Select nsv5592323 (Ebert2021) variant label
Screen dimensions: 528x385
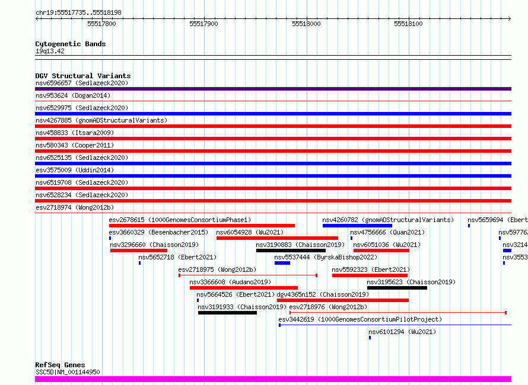click(x=371, y=269)
